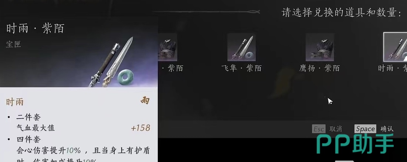Click the highlighted 时雨 item icon
407x162 pixels.
coord(395,47)
